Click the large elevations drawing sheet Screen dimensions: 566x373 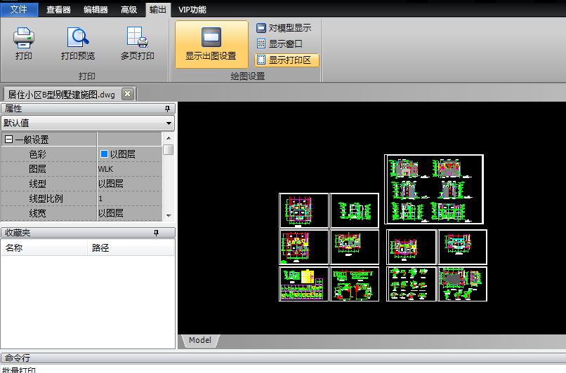click(x=434, y=189)
